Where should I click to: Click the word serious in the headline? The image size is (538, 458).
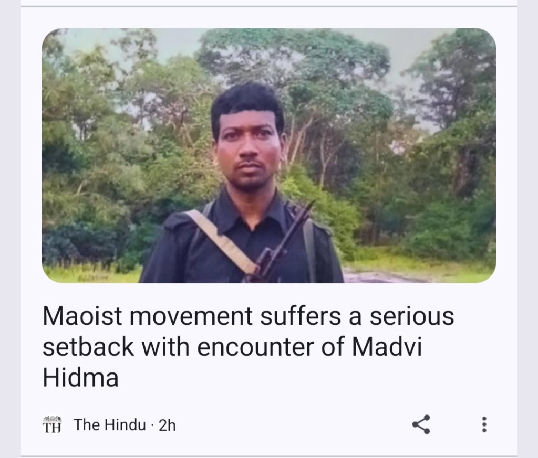coord(412,316)
